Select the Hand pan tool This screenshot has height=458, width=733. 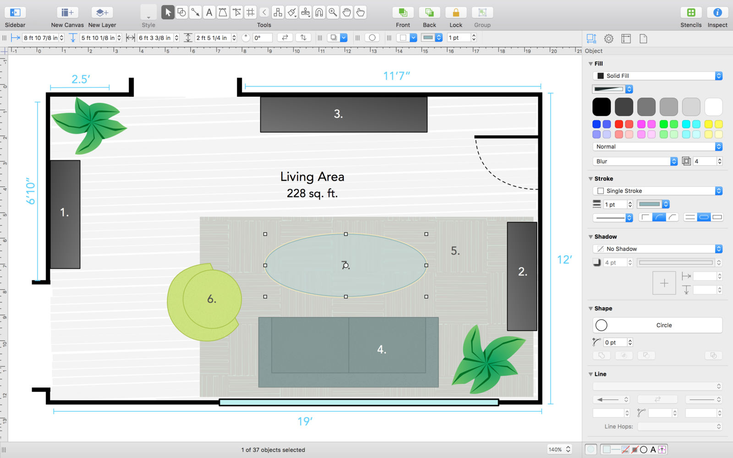346,12
